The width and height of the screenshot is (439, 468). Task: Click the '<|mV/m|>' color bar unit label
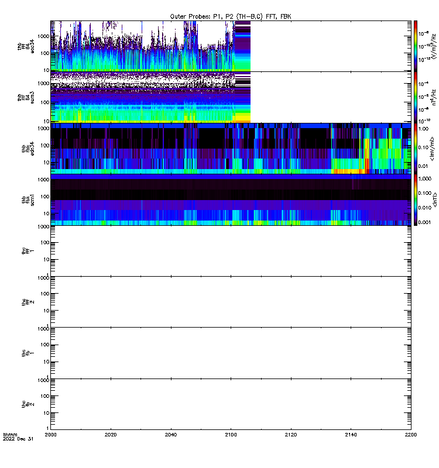[433, 149]
